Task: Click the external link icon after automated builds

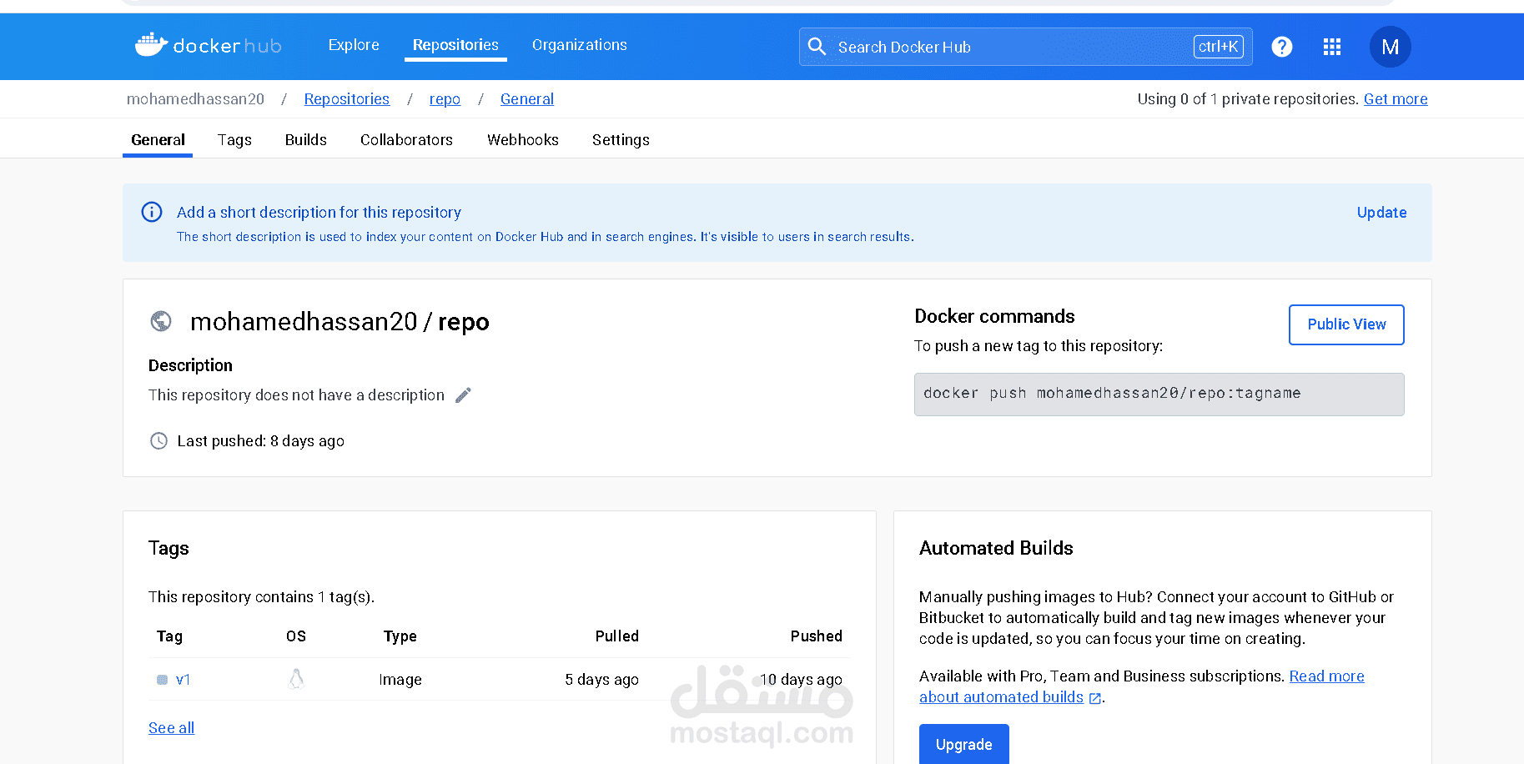Action: (x=1094, y=698)
